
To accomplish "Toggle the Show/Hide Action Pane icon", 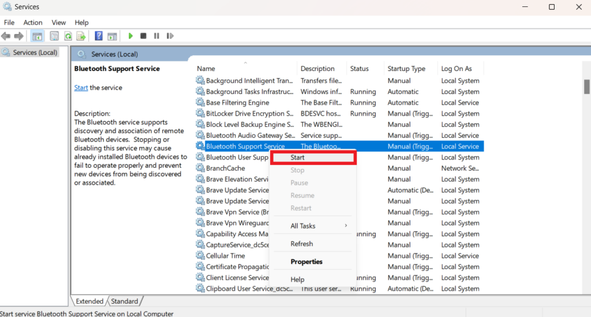I will [x=112, y=36].
